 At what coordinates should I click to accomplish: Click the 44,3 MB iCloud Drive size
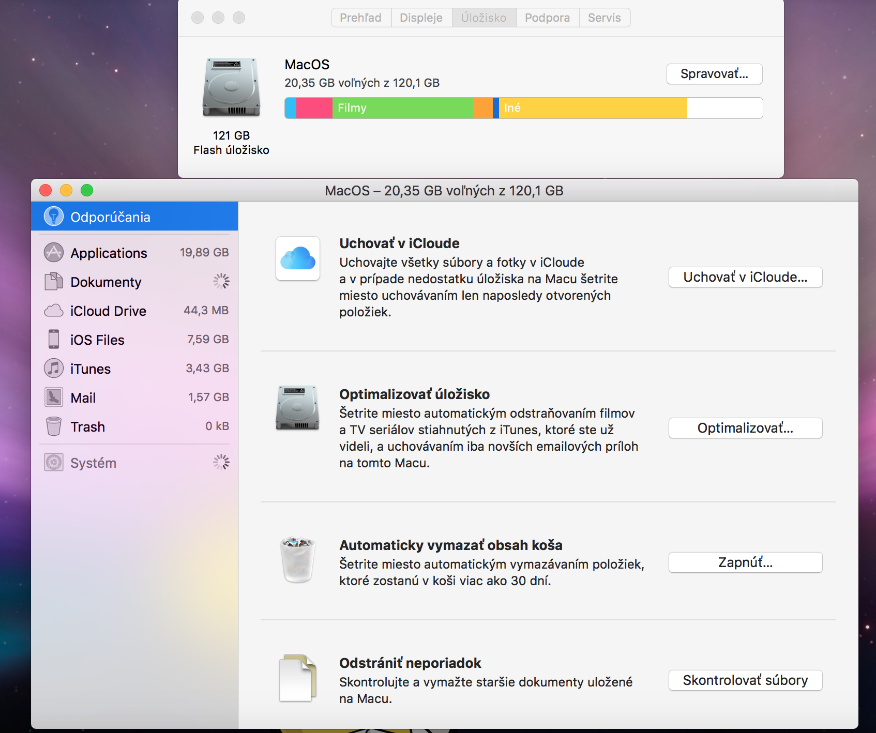[206, 310]
